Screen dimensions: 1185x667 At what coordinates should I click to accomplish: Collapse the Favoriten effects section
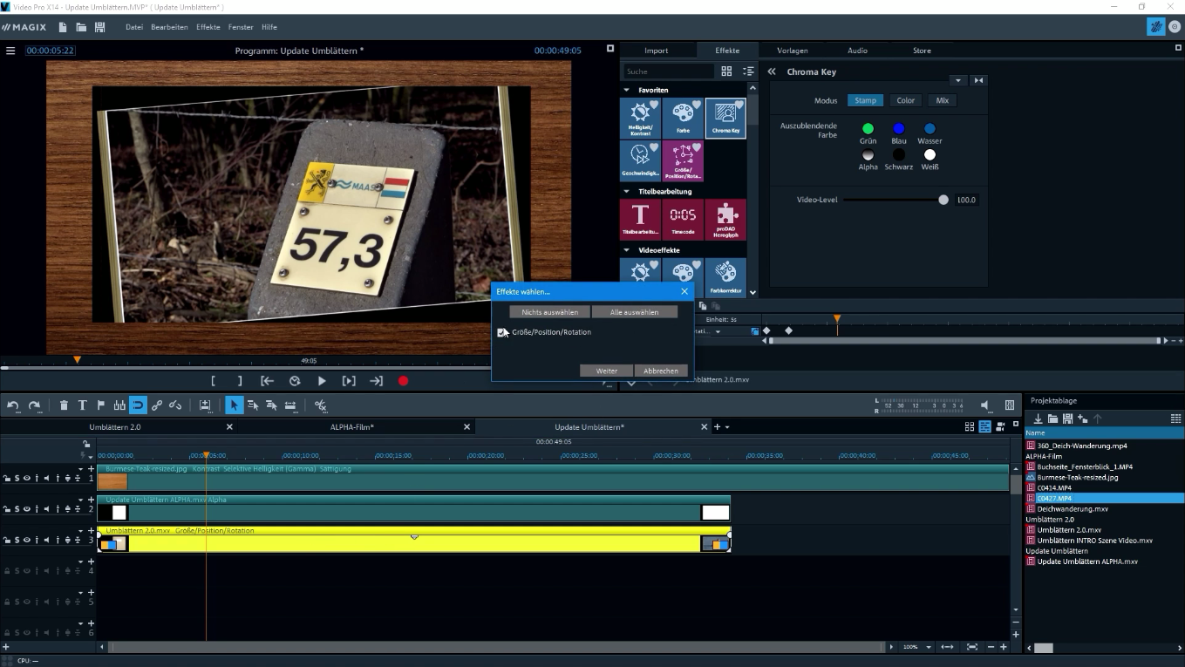click(625, 90)
